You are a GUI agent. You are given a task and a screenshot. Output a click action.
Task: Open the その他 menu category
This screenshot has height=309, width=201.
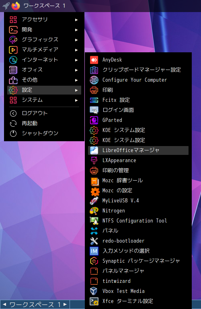[x=44, y=80]
